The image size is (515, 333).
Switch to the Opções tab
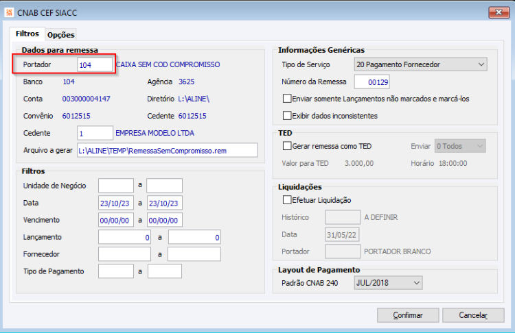pos(60,34)
